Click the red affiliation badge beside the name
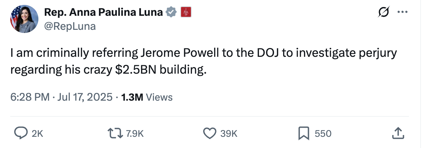The width and height of the screenshot is (422, 148). [x=186, y=13]
